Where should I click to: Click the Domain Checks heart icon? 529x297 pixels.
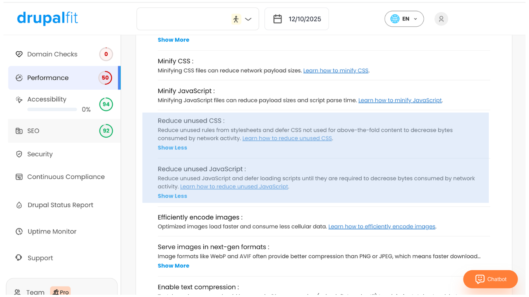click(19, 54)
